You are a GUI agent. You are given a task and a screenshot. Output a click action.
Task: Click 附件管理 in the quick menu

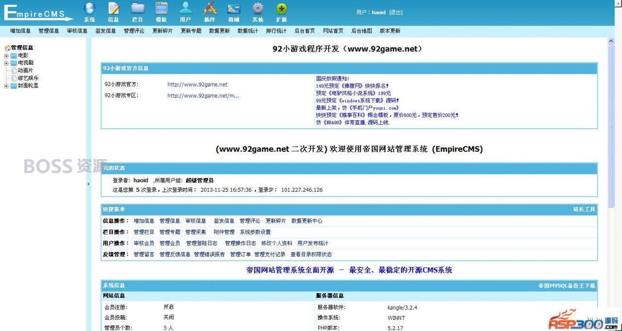pos(224,232)
